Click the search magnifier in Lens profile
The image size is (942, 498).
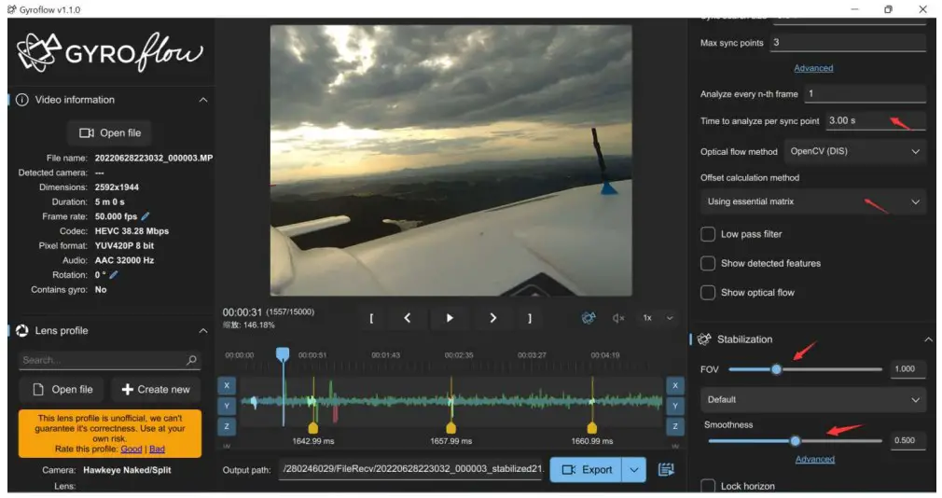click(x=191, y=360)
